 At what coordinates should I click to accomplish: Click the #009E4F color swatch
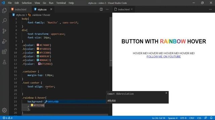38,56
